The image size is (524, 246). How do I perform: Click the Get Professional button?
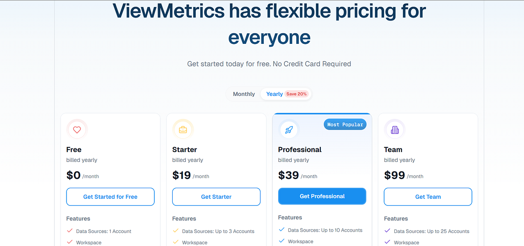coord(322,196)
